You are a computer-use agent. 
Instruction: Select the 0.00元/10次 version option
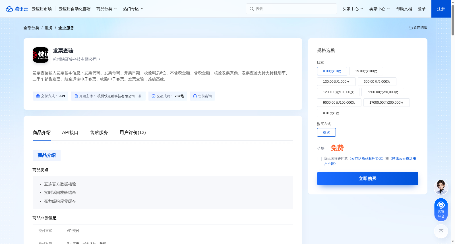(332, 71)
